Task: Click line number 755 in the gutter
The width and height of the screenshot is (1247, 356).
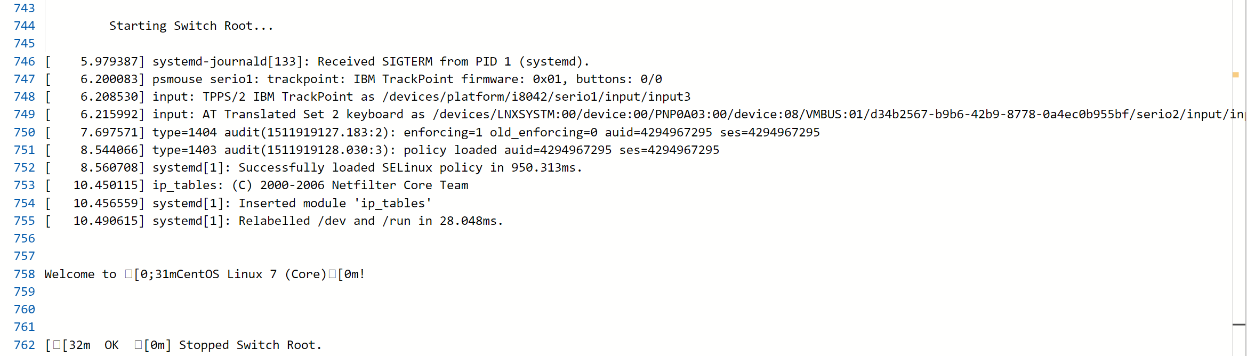Action: coord(25,221)
